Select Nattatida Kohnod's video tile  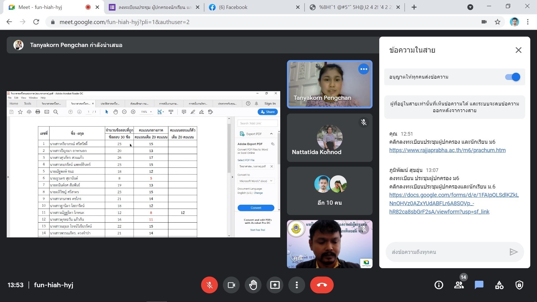(x=330, y=138)
